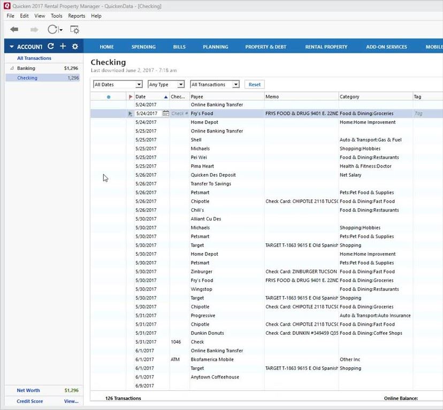Open the Reports menu
The width and height of the screenshot is (443, 410).
pyautogui.click(x=77, y=16)
